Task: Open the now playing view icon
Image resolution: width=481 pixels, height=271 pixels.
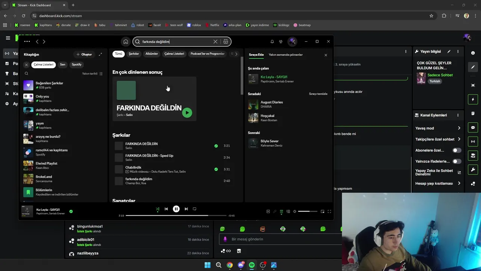Action: [268, 212]
